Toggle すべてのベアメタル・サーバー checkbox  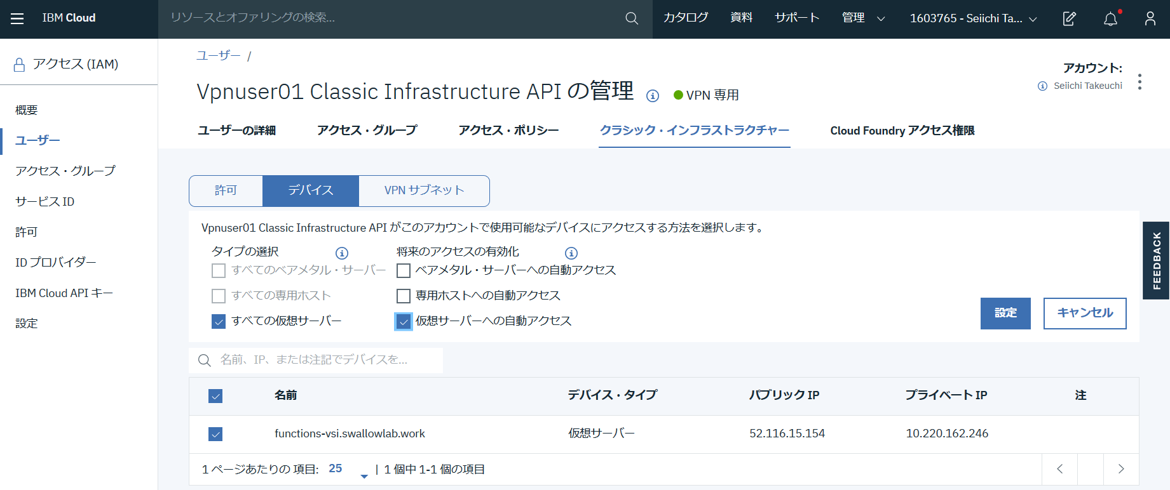pos(219,271)
